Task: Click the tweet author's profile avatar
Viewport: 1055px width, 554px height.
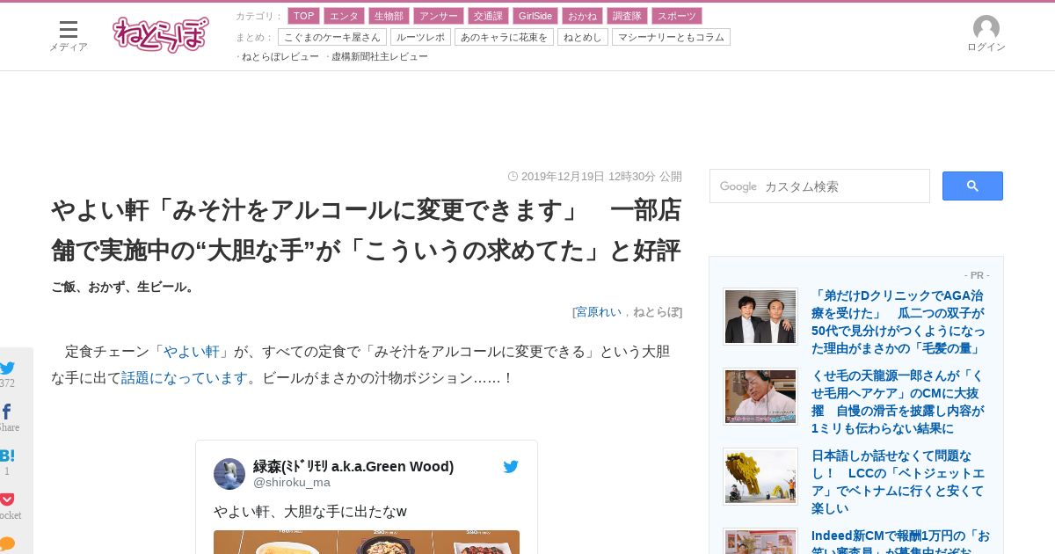Action: (x=229, y=474)
